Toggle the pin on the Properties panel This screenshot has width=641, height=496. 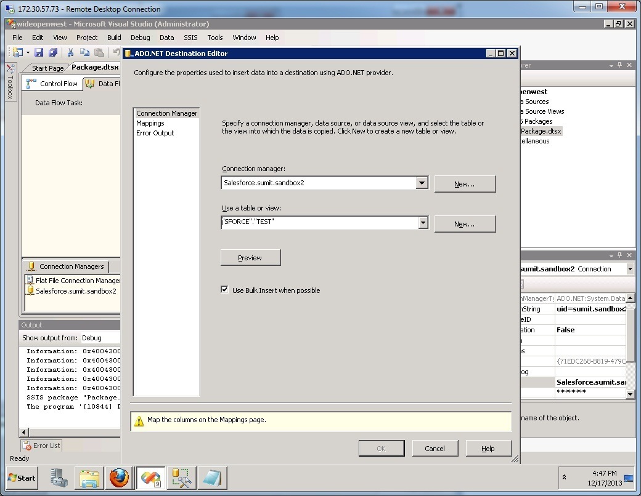pos(619,255)
